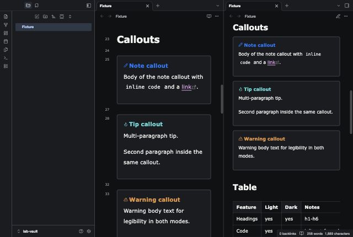The height and width of the screenshot is (237, 353).
Task: Follow the link in middle pane Note callout
Action: click(x=186, y=87)
